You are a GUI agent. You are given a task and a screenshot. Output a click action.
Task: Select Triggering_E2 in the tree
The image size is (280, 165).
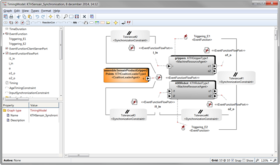pos(17,44)
